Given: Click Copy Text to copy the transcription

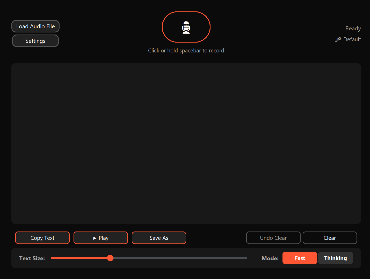Looking at the screenshot, I should click(42, 238).
